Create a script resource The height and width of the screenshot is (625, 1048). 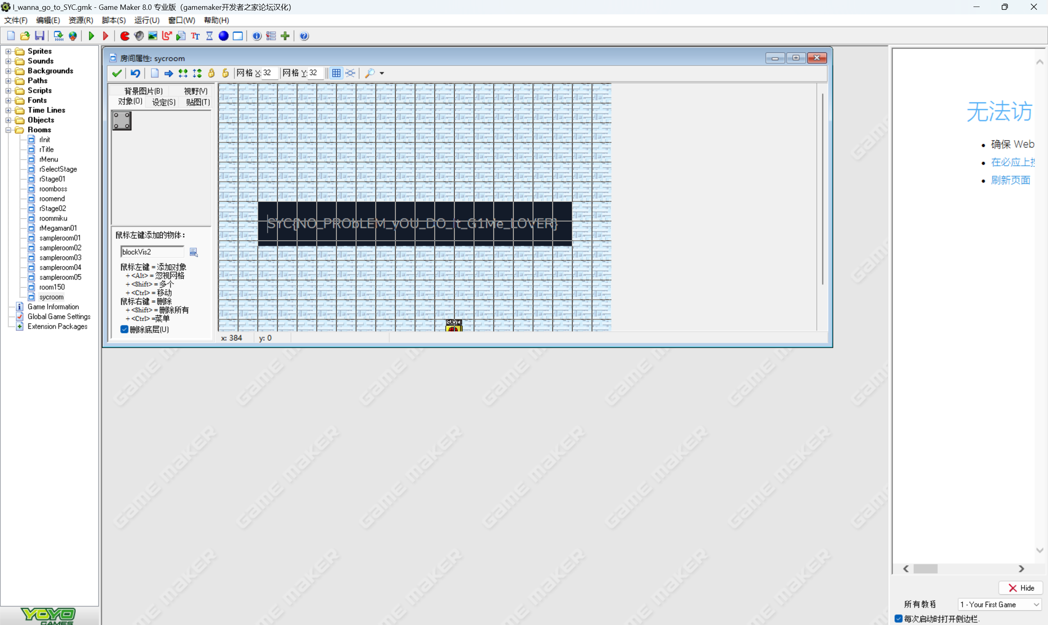[x=181, y=36]
